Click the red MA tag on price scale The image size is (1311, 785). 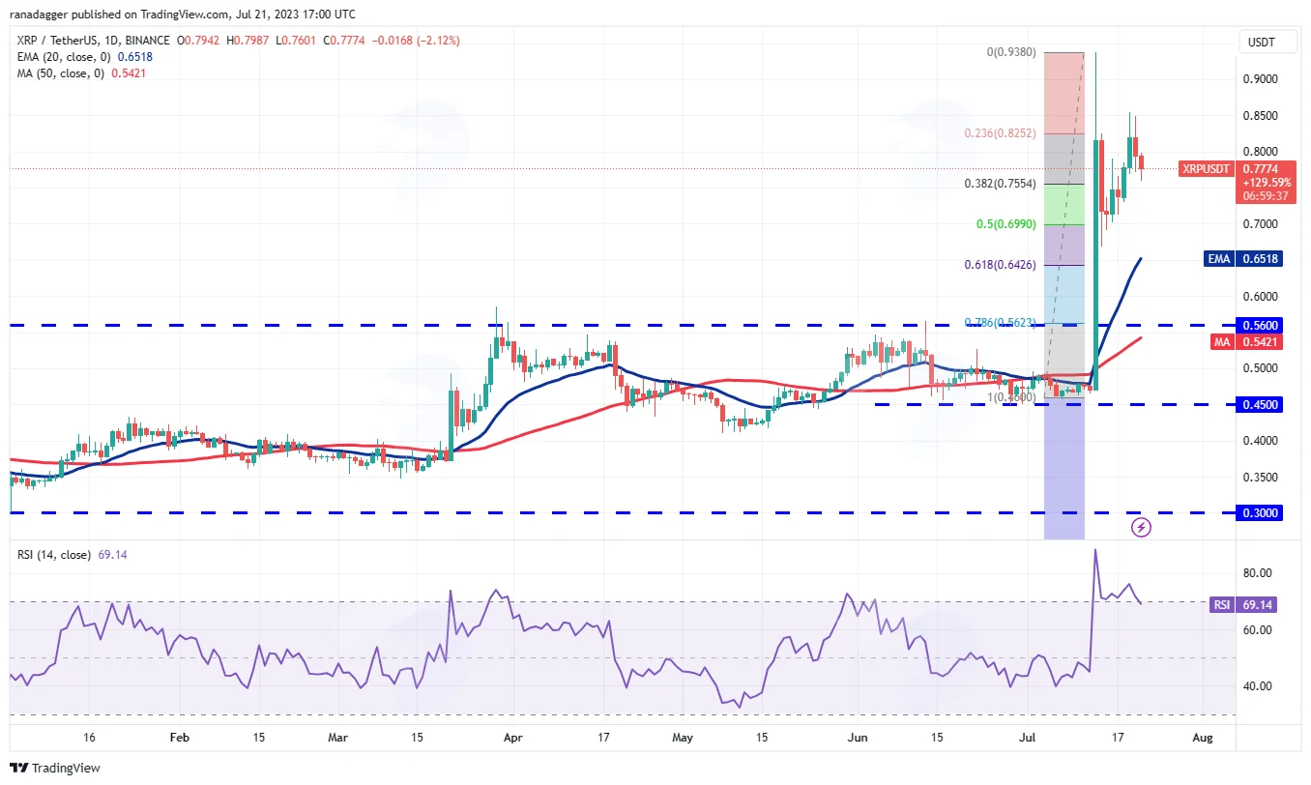(x=1223, y=342)
